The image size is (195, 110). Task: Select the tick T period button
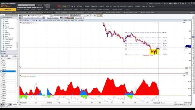click(80, 16)
